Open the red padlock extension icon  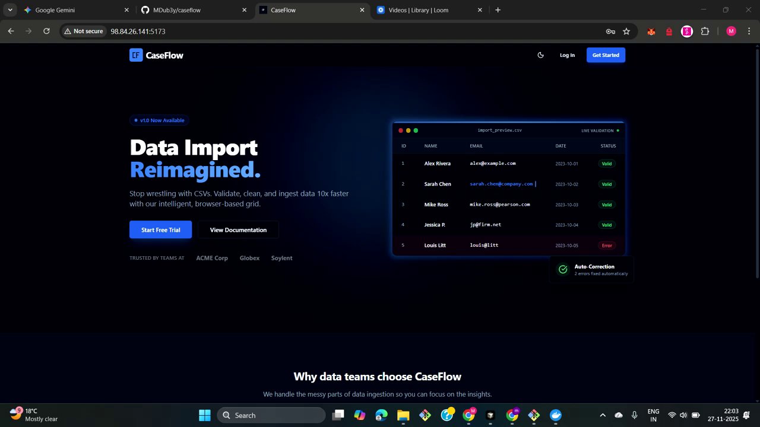pyautogui.click(x=669, y=31)
